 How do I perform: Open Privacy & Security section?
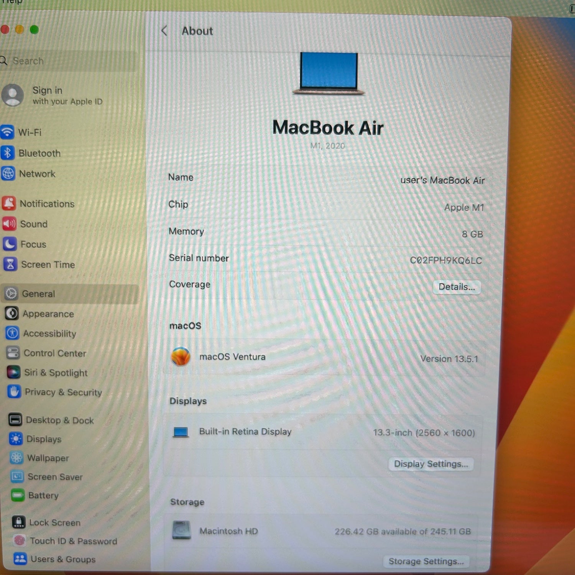63,392
